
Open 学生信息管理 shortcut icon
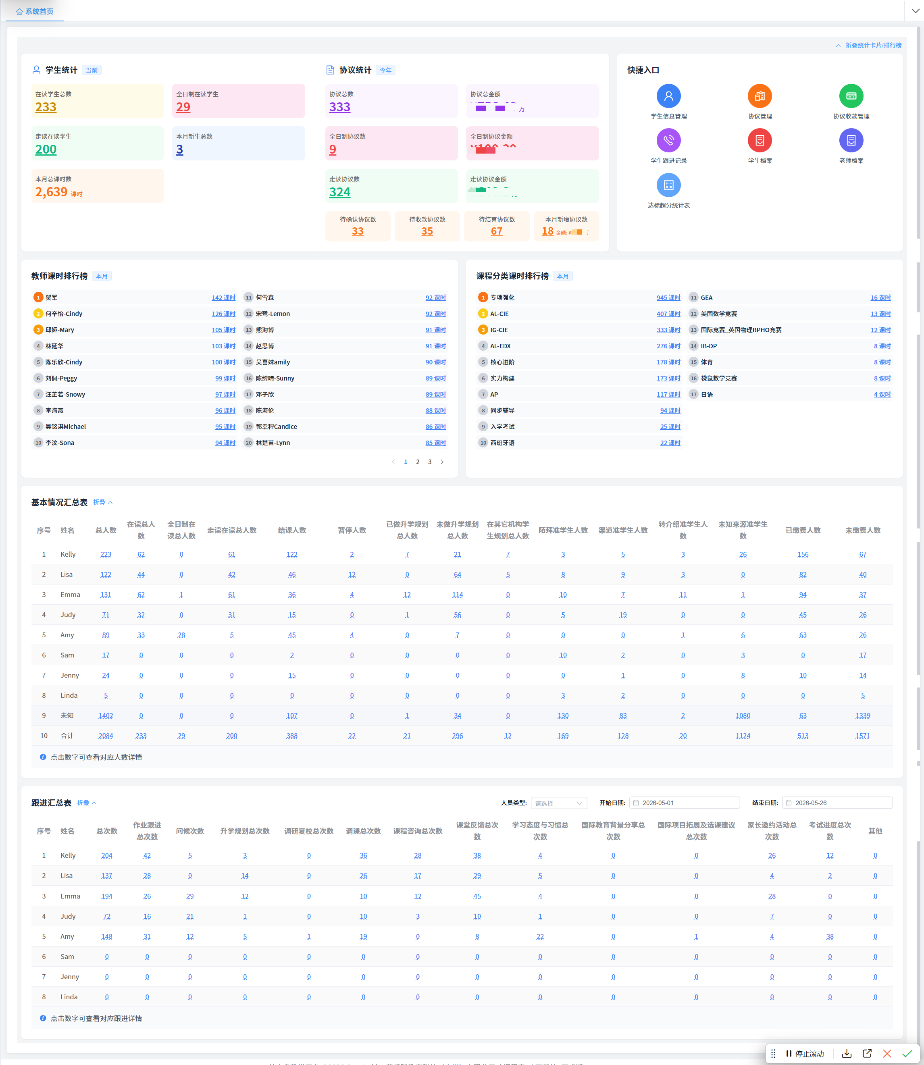point(668,96)
